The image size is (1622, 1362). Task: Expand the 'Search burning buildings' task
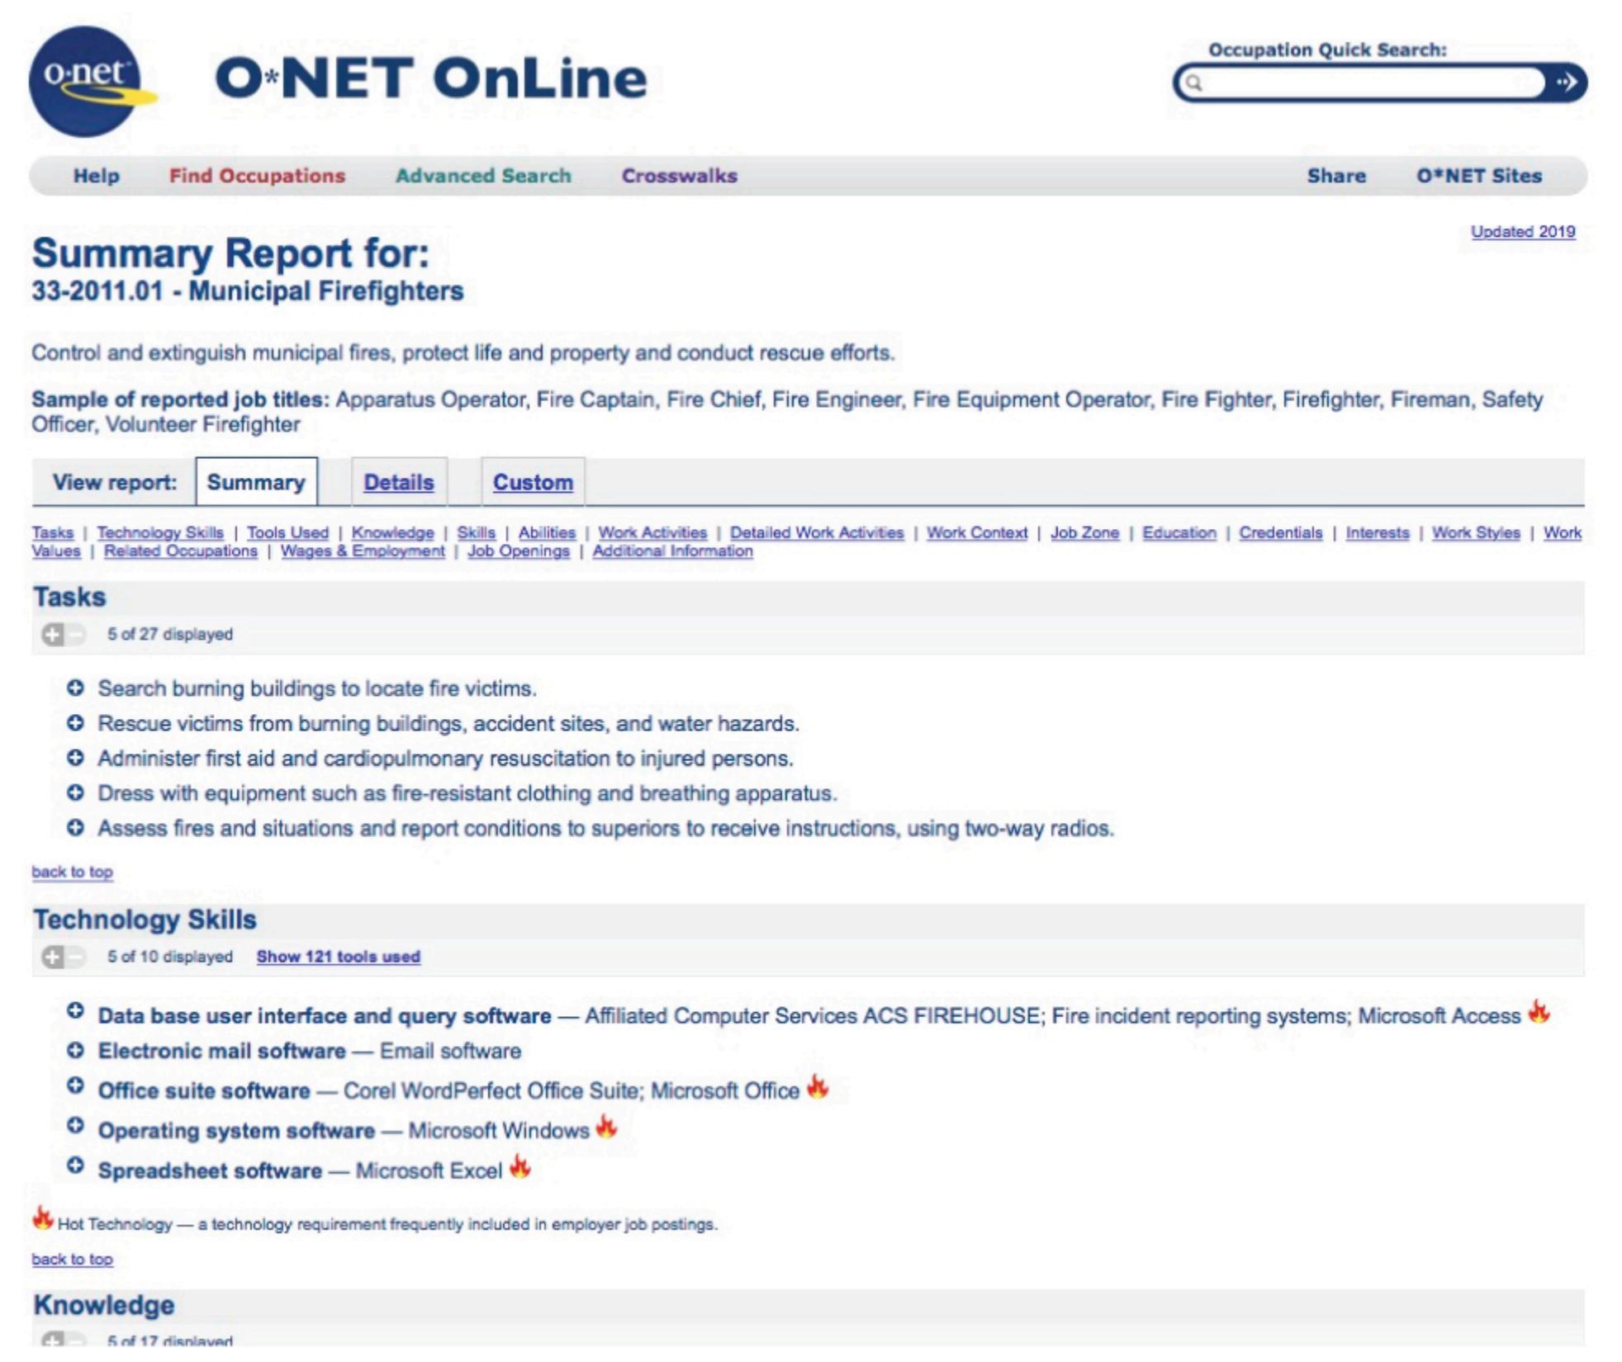[75, 688]
